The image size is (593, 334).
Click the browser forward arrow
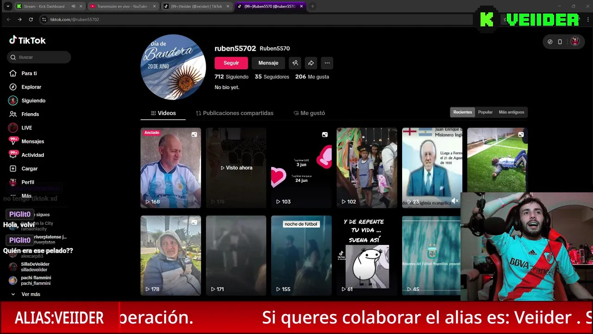point(19,19)
